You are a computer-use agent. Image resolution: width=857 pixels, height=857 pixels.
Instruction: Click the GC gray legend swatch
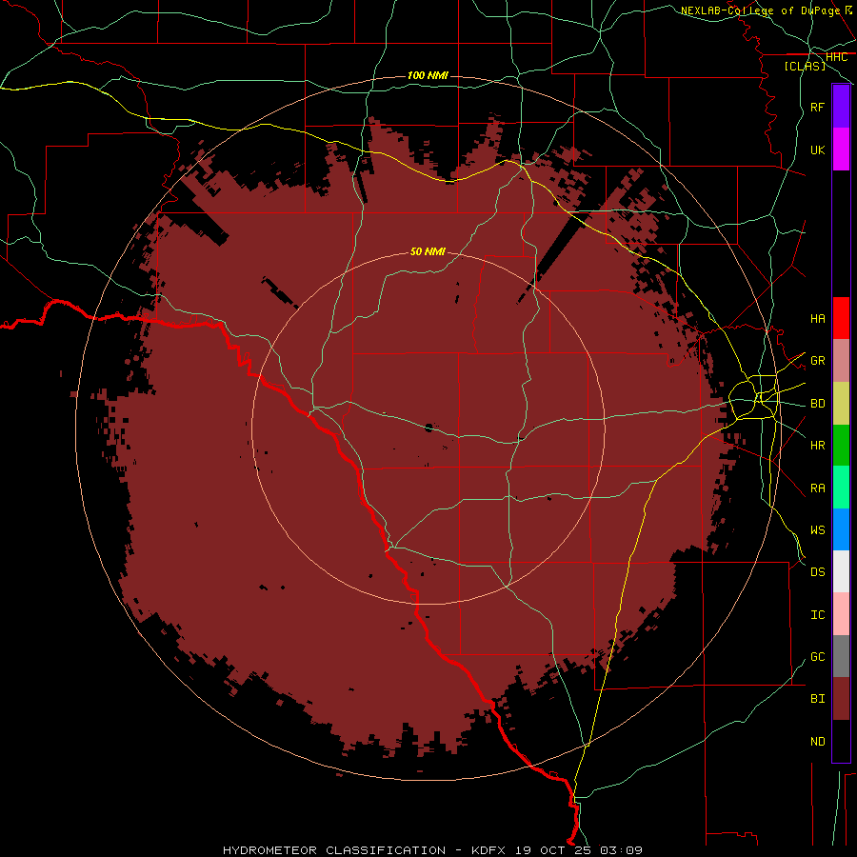pyautogui.click(x=841, y=656)
